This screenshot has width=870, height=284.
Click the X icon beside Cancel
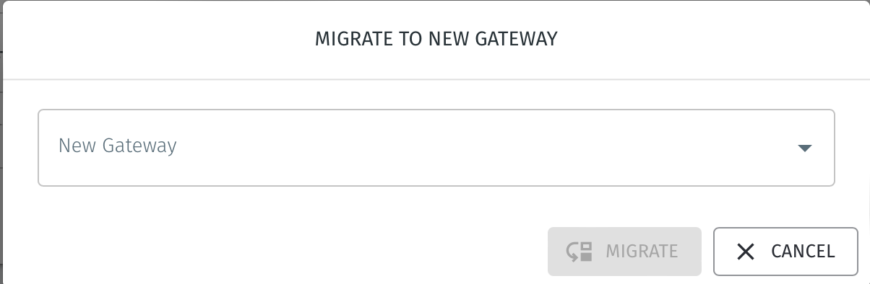[746, 252]
